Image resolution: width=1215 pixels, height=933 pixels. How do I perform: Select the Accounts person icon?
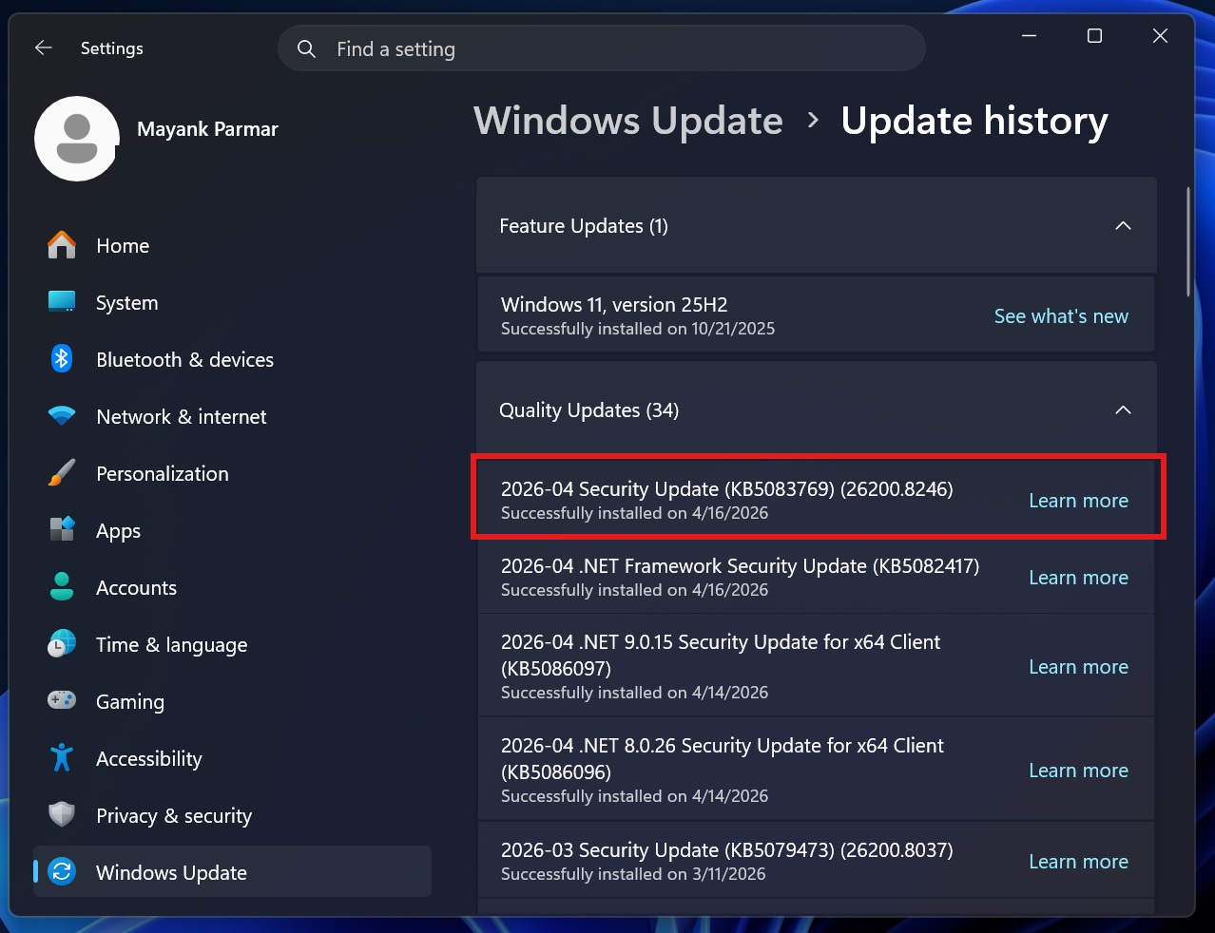click(61, 587)
